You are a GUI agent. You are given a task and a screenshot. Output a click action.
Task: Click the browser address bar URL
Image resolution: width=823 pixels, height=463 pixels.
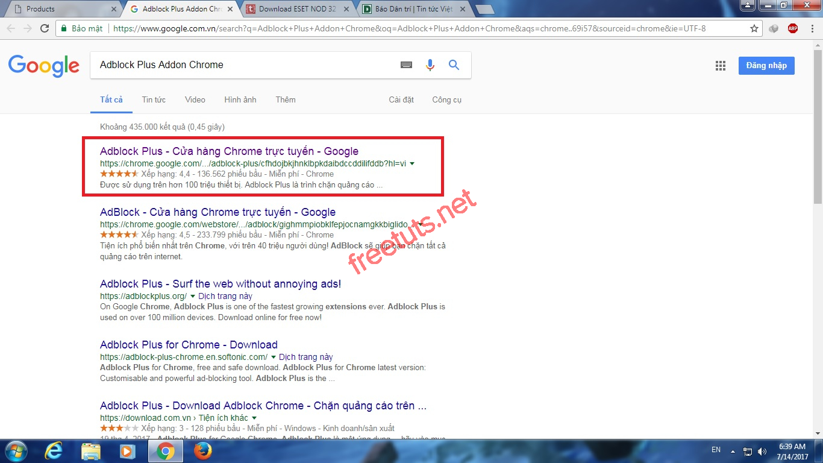pos(409,28)
